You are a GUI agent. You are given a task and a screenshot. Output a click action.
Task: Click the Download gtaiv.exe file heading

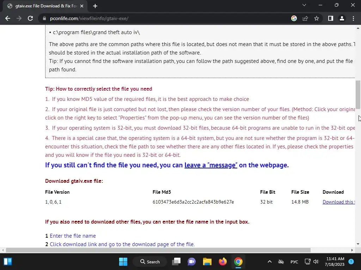tap(74, 181)
